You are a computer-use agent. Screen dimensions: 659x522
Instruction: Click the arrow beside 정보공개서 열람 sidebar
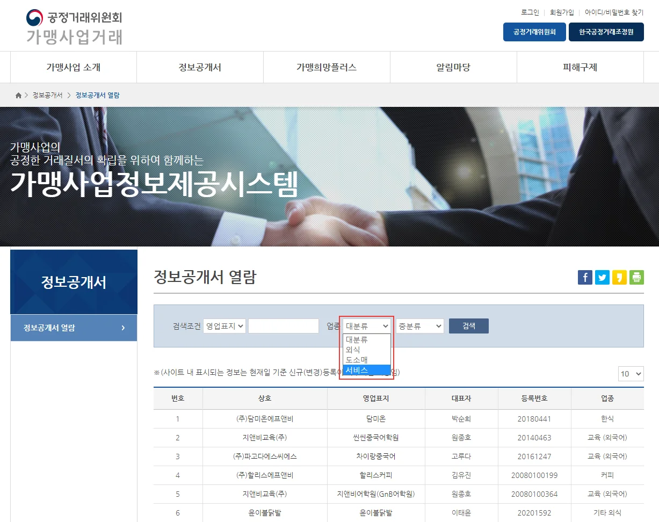pos(123,328)
